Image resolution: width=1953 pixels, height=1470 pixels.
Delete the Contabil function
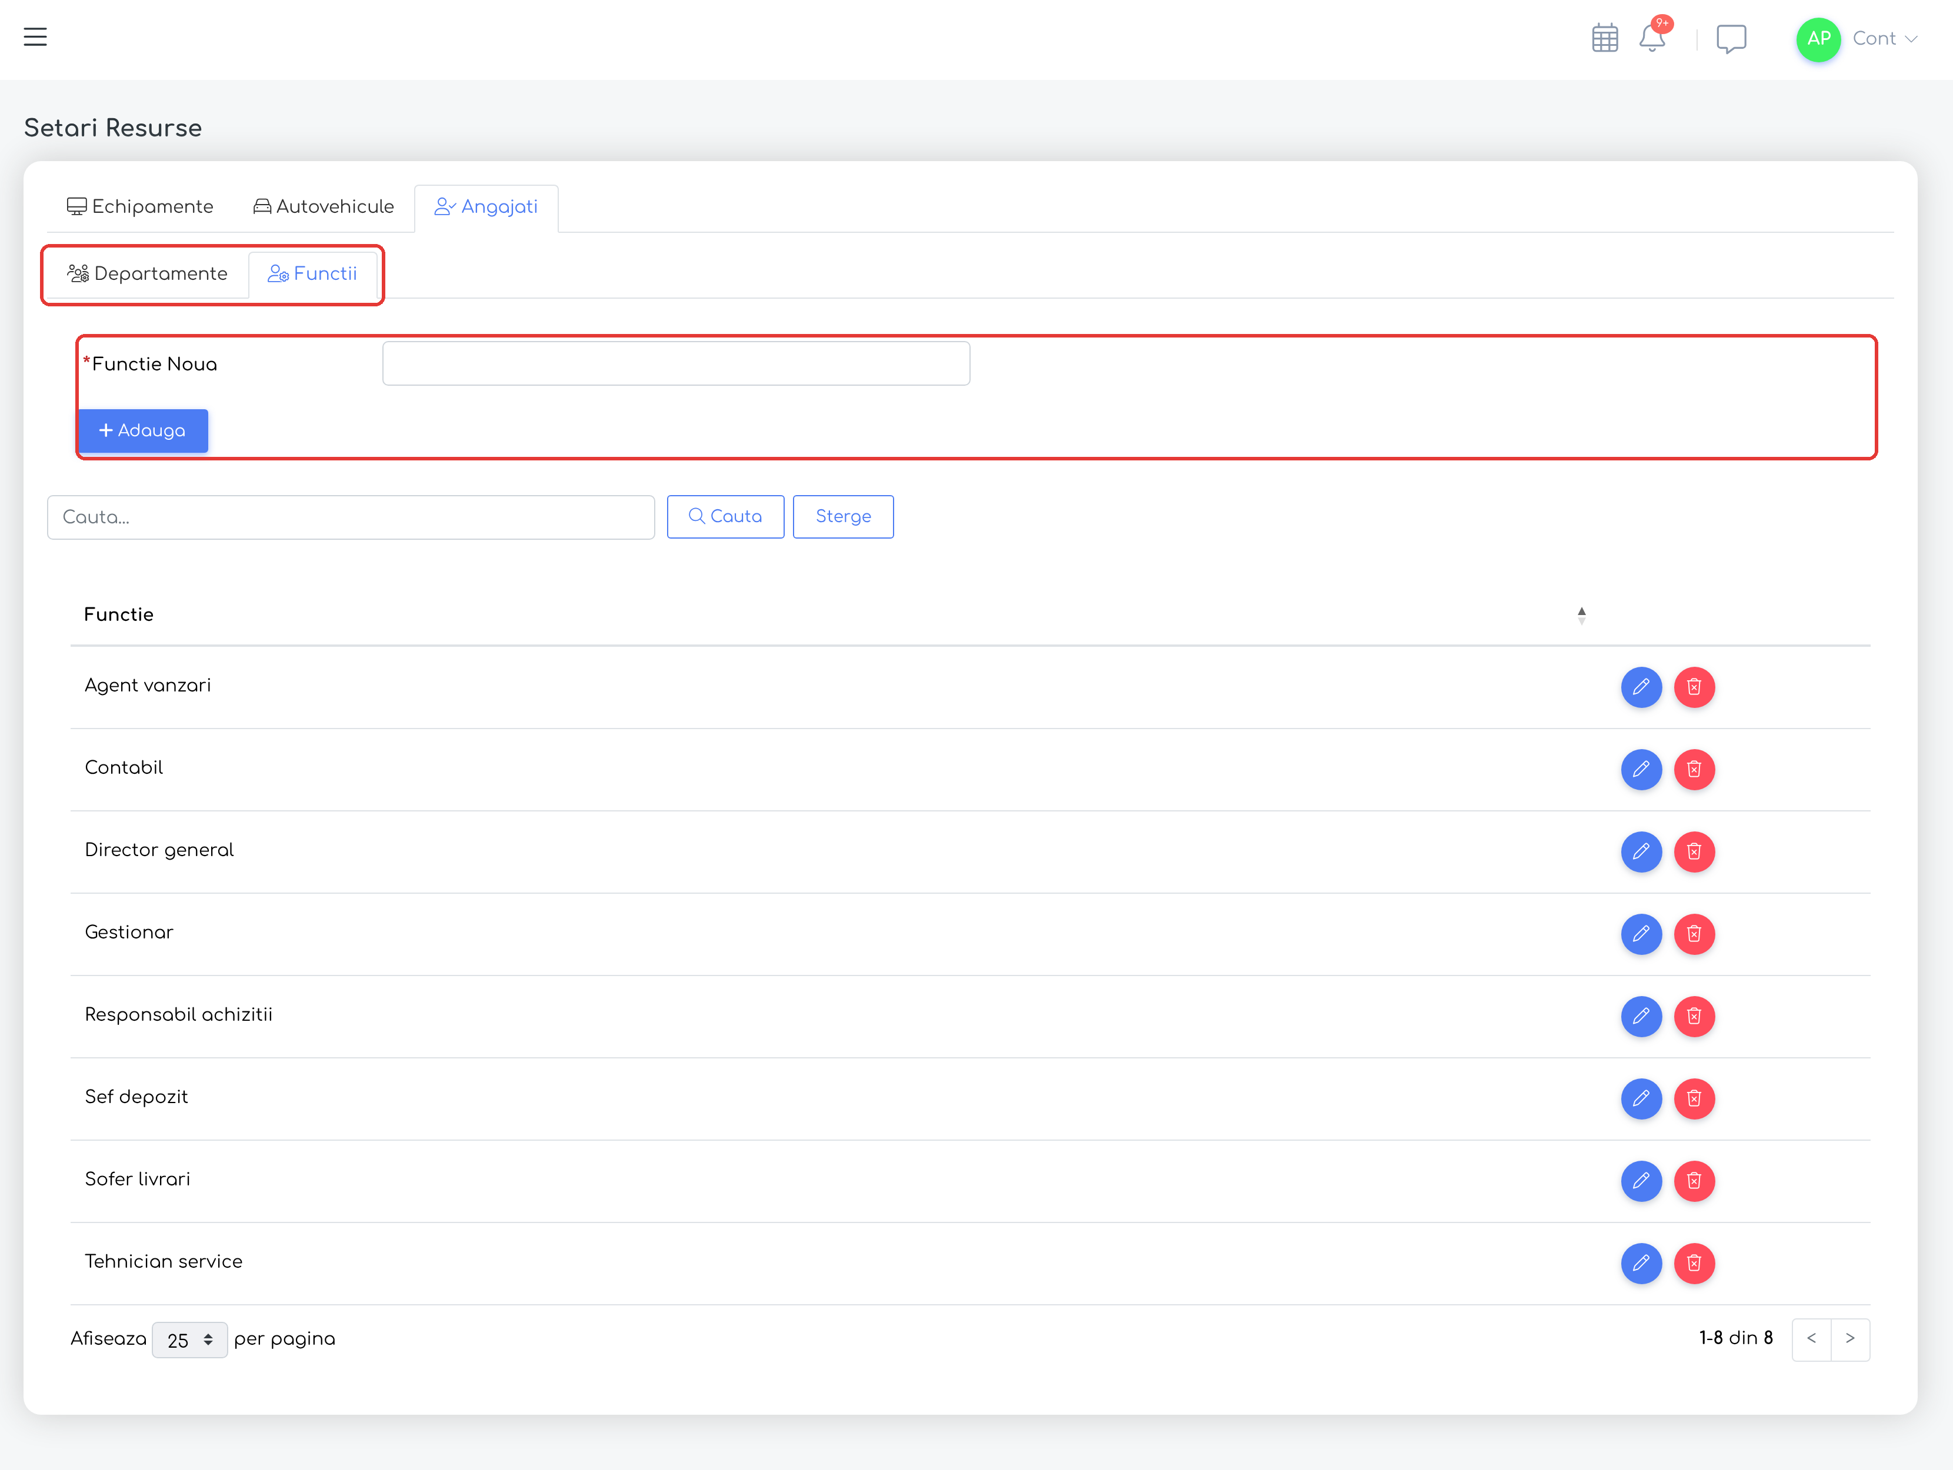pyautogui.click(x=1694, y=770)
